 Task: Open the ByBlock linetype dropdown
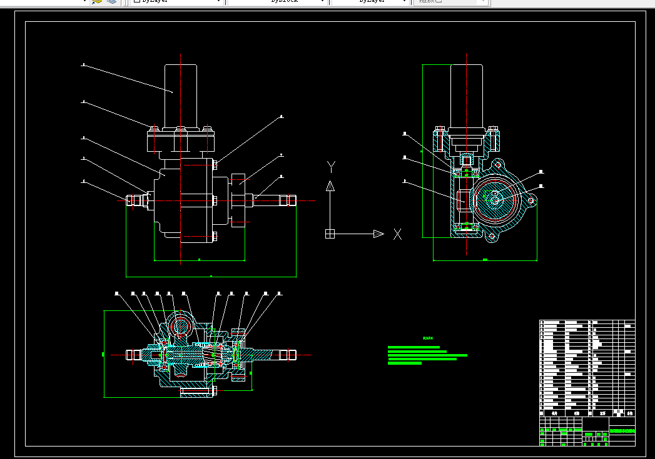[x=277, y=1]
